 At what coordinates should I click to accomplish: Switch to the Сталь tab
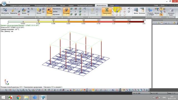112,6
